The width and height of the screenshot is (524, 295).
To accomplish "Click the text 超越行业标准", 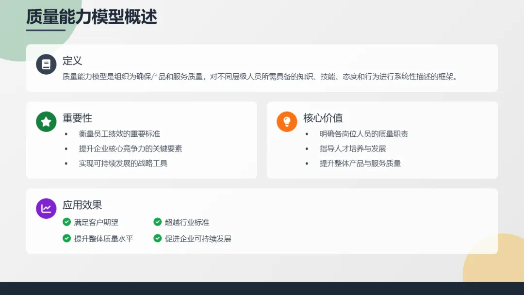I will 187,222.
